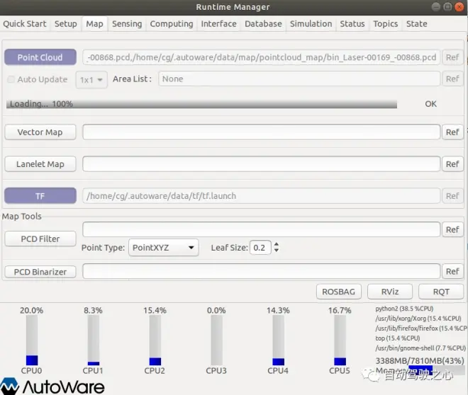
Task: Open the Setup tab
Action: point(66,24)
